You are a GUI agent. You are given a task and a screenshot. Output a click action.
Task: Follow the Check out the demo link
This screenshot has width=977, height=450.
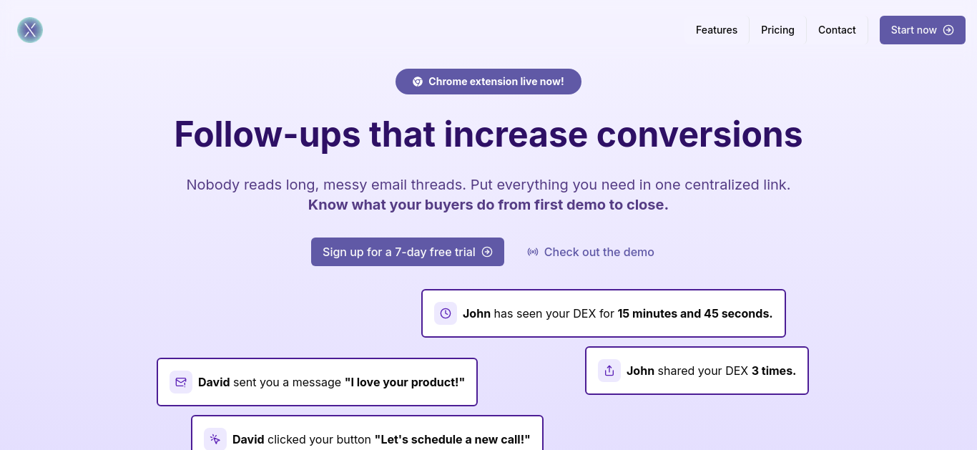(591, 252)
